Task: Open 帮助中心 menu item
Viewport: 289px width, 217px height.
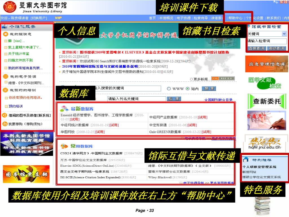Action: click(x=235, y=18)
